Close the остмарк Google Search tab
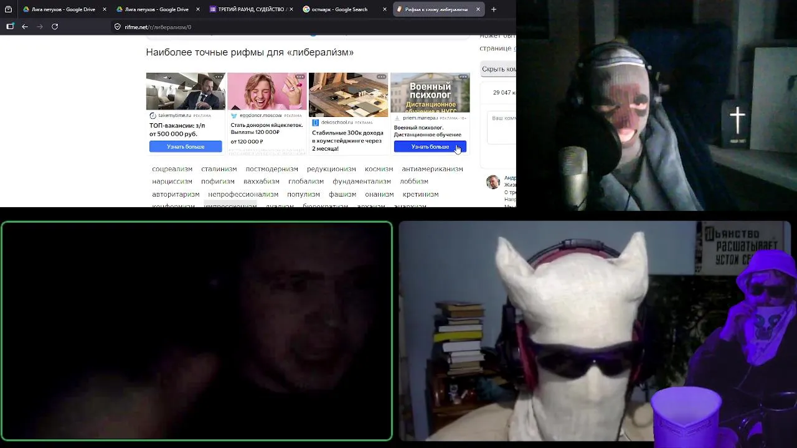This screenshot has height=448, width=797. (385, 9)
